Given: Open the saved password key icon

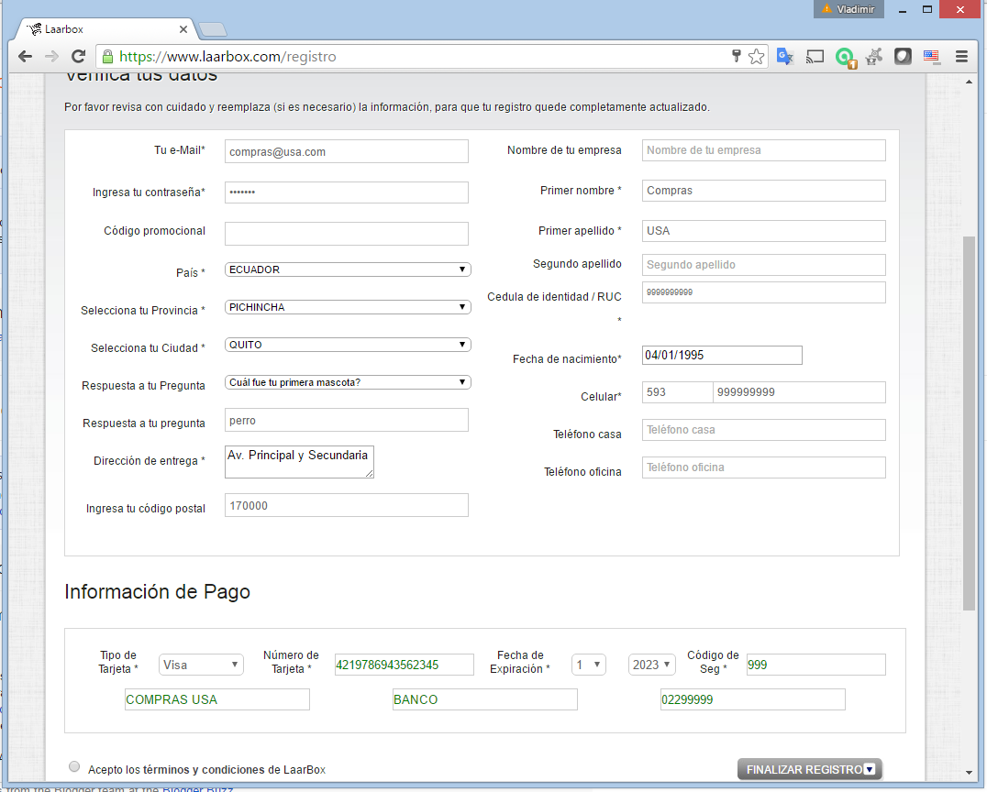Looking at the screenshot, I should [x=736, y=57].
